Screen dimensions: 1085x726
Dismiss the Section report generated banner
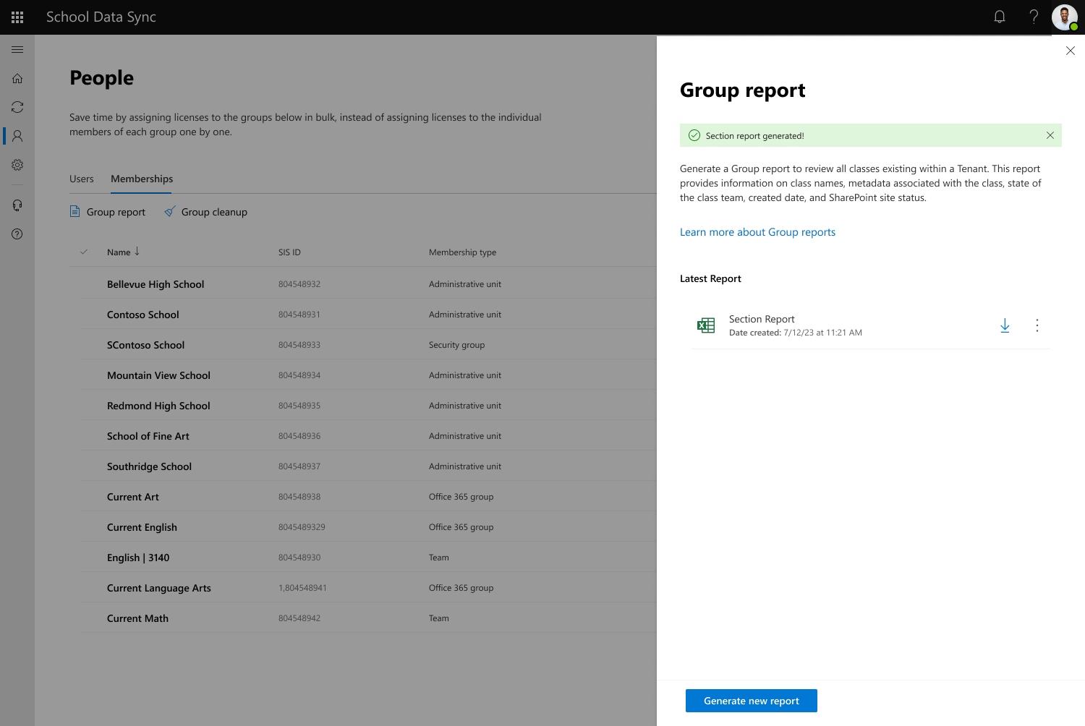click(1050, 135)
